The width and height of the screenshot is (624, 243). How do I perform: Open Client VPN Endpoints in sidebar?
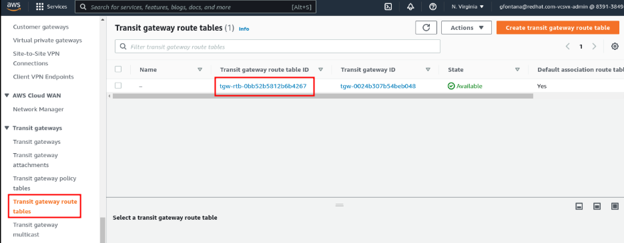(x=43, y=77)
